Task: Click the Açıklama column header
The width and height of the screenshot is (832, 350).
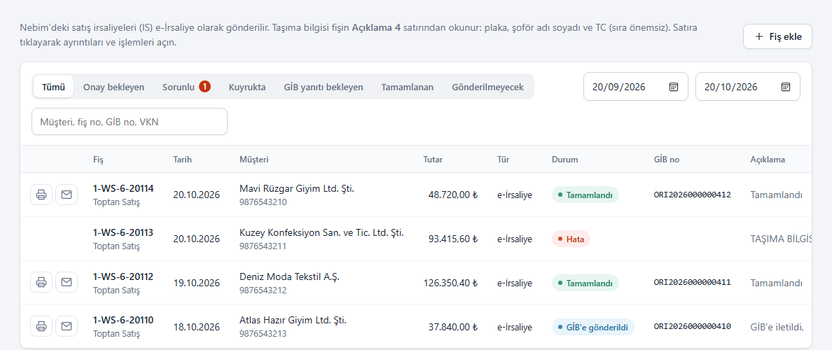Action: click(x=768, y=159)
